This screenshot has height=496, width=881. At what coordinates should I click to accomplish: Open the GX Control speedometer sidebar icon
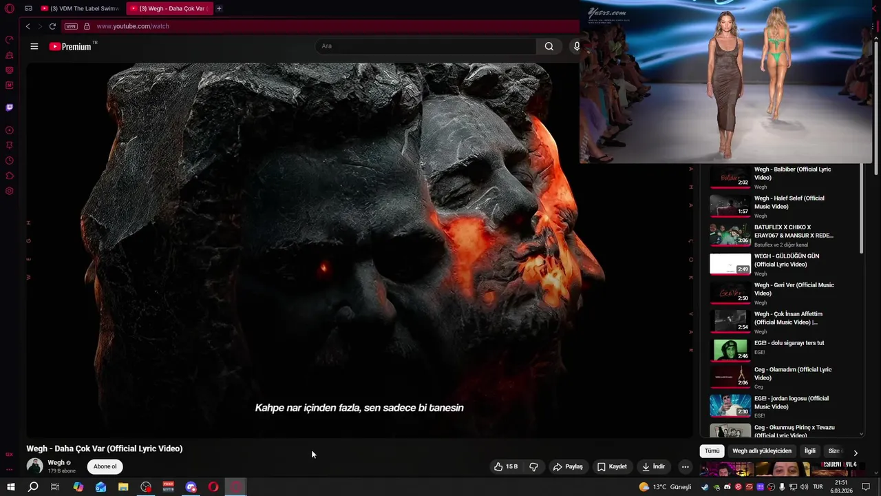(10, 39)
